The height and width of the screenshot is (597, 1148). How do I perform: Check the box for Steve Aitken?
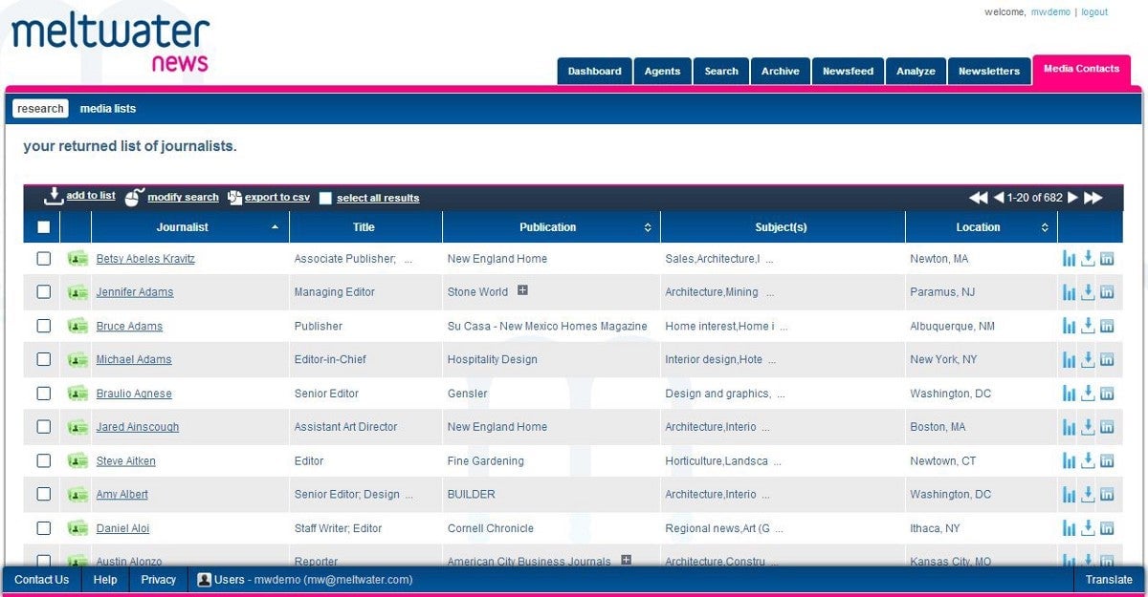click(x=43, y=461)
